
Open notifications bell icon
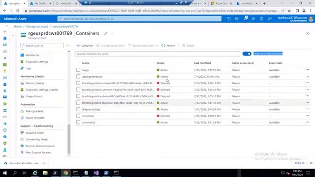click(245, 19)
